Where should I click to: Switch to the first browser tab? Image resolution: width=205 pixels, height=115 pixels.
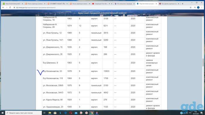pyautogui.click(x=13, y=4)
